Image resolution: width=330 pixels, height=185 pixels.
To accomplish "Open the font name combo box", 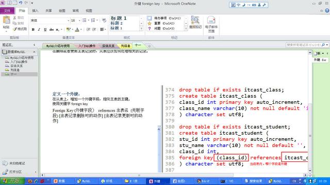I will coord(49,21).
